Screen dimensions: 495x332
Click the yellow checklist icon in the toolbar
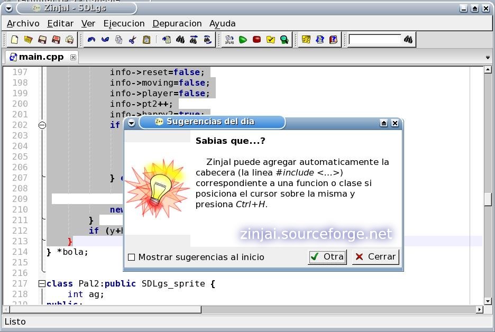click(x=306, y=40)
